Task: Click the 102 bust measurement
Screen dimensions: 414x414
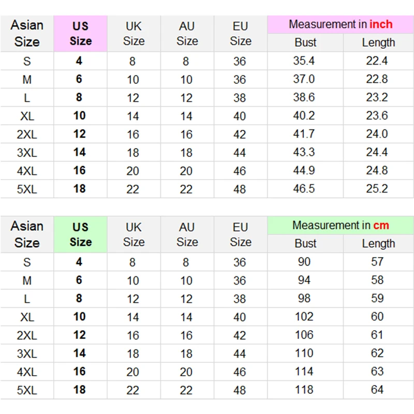Action: [x=304, y=316]
